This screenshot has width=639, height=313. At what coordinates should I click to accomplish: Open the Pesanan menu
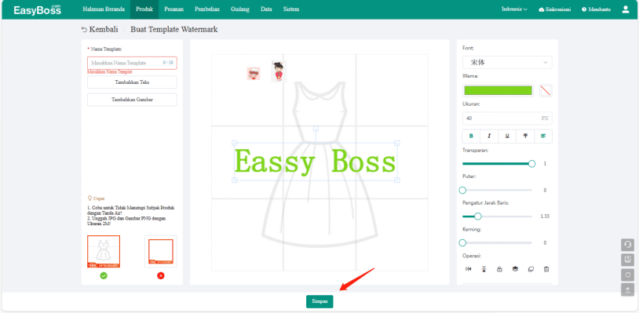[173, 9]
